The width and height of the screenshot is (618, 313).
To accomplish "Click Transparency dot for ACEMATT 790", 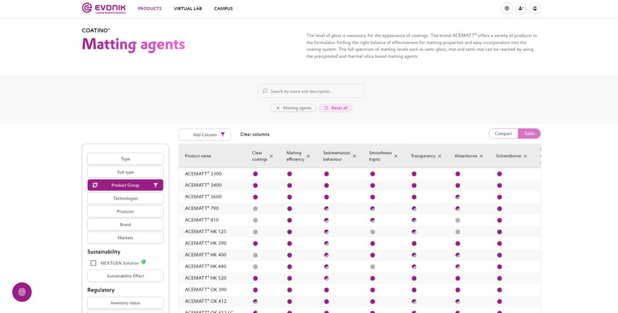I will [414, 209].
